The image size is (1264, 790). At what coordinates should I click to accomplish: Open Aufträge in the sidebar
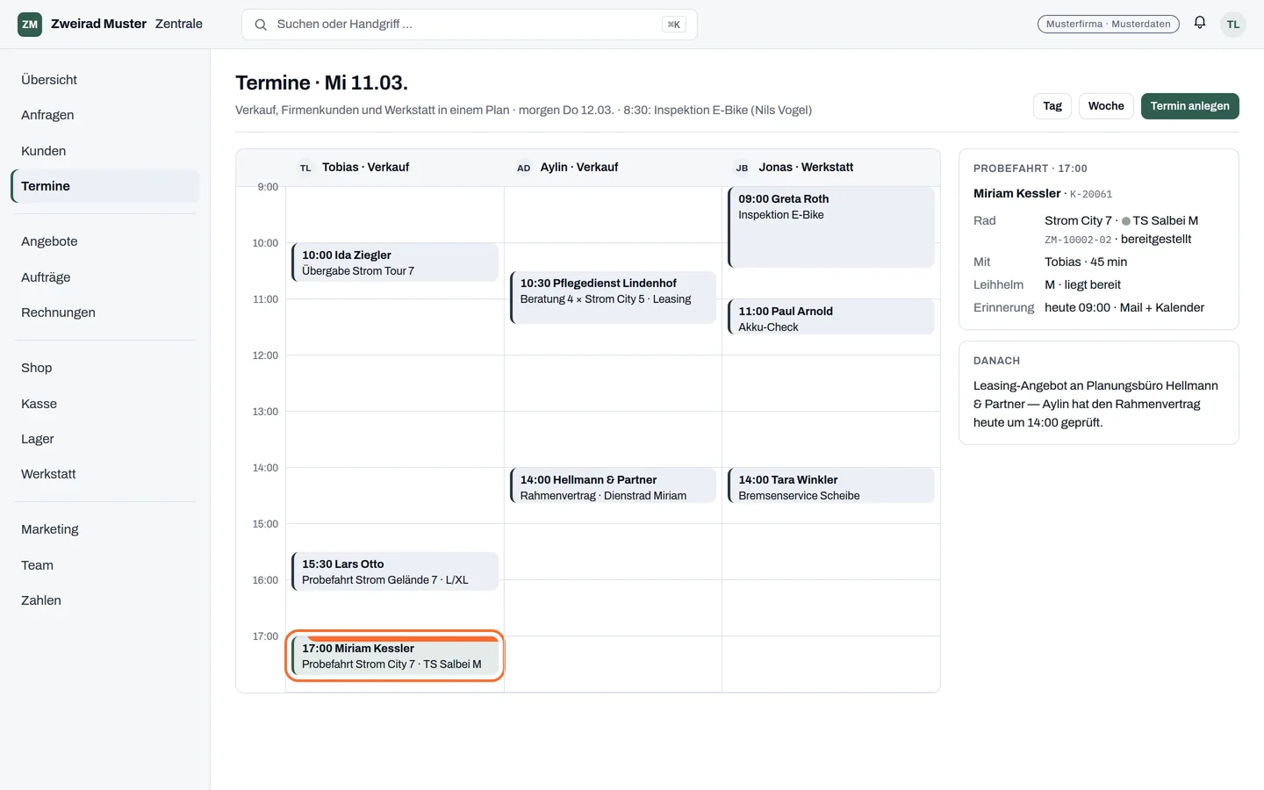105,277
